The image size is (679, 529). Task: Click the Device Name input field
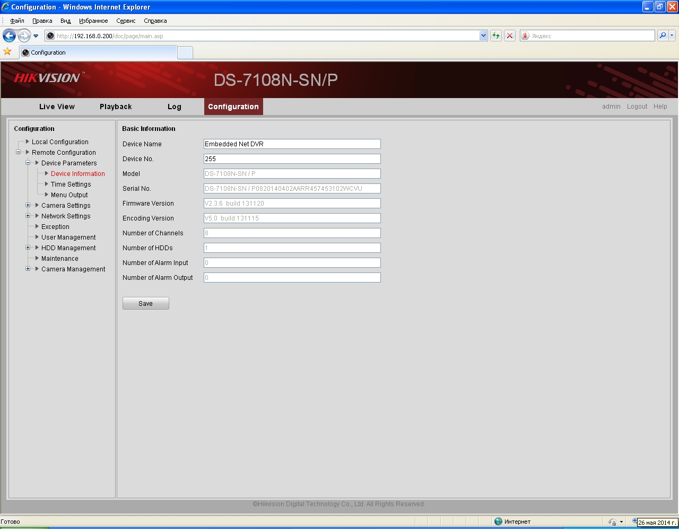(x=292, y=144)
